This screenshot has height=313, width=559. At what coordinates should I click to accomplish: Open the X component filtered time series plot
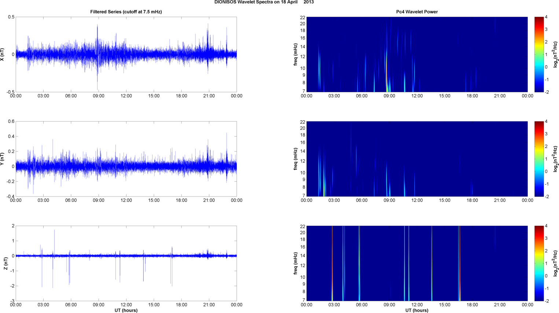point(126,54)
